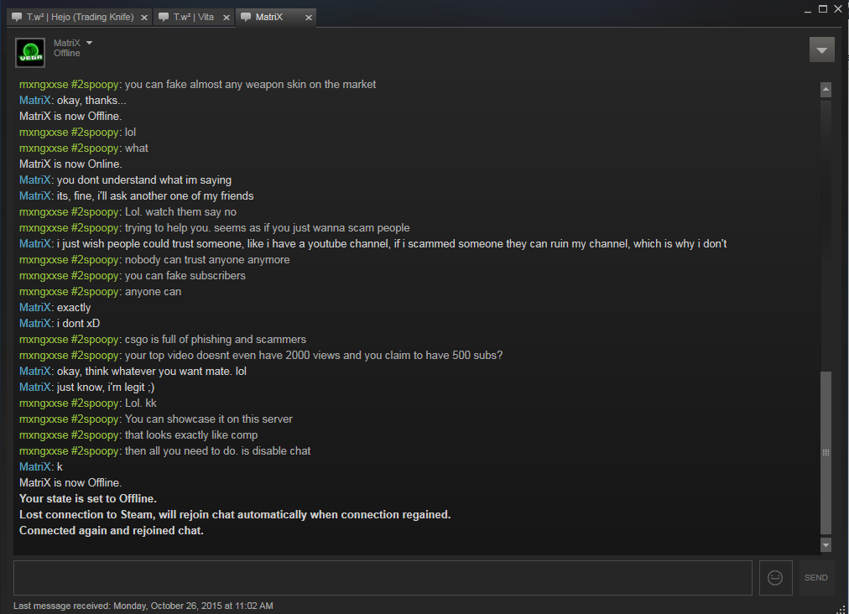Open the emoticon picker smiley icon
Viewport: 849px width, 614px height.
(775, 578)
